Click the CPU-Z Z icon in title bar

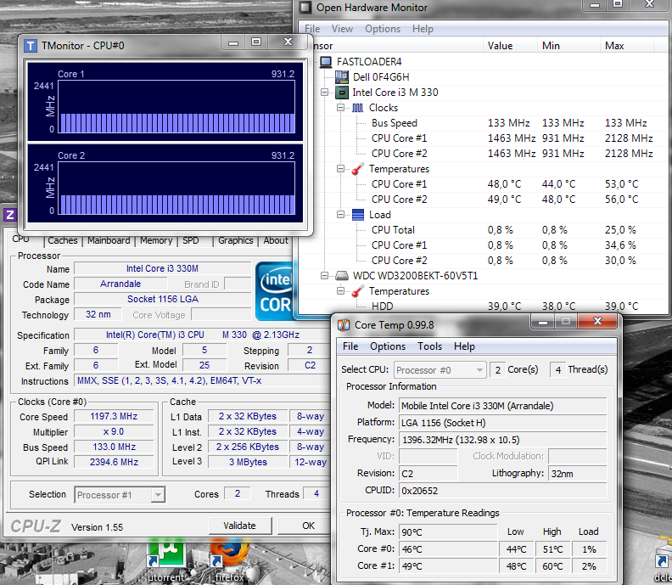pos(9,215)
